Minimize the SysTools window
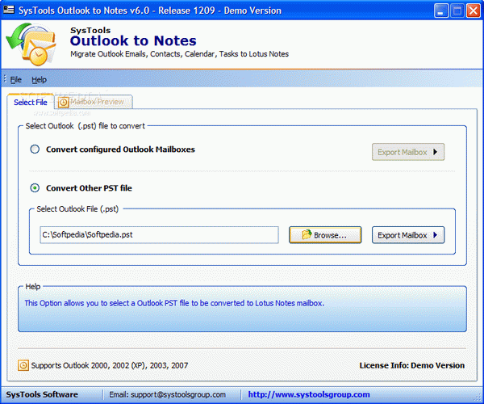484x404 pixels. 440,11
